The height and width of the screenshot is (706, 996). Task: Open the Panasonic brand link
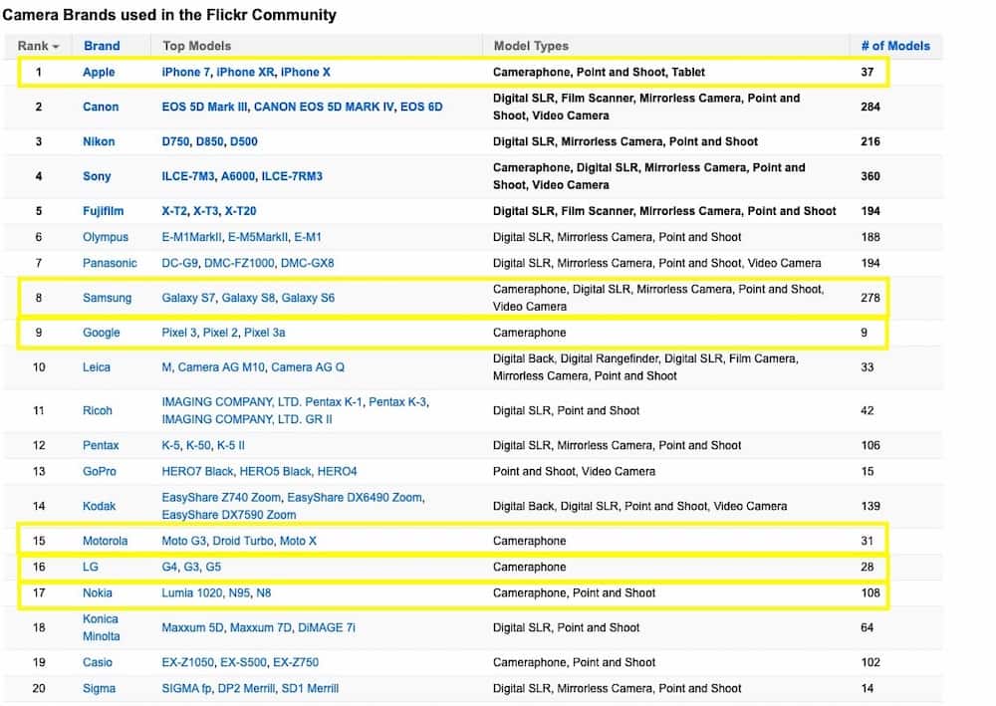[110, 263]
